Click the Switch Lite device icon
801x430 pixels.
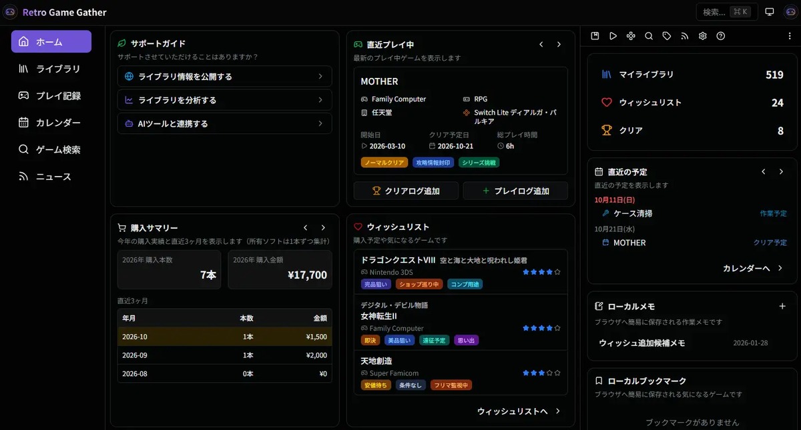(x=467, y=113)
